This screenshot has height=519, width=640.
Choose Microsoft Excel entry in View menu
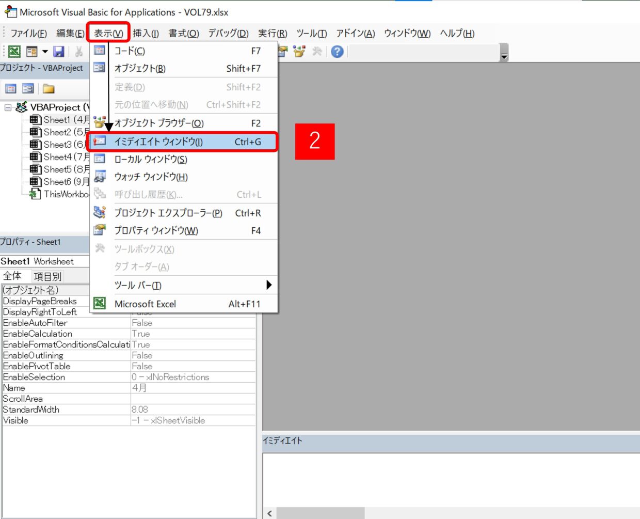coord(184,304)
